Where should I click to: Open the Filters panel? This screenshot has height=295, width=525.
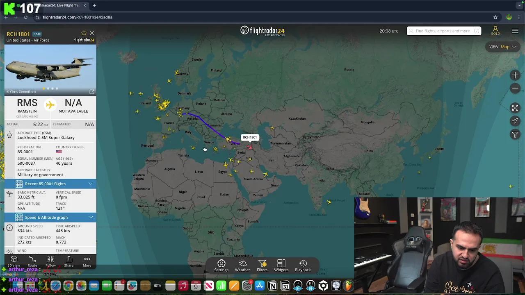(x=262, y=265)
